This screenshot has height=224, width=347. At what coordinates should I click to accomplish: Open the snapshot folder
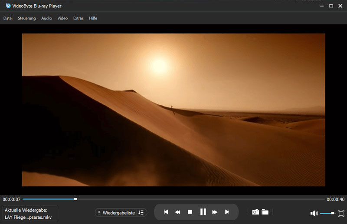pyautogui.click(x=265, y=212)
